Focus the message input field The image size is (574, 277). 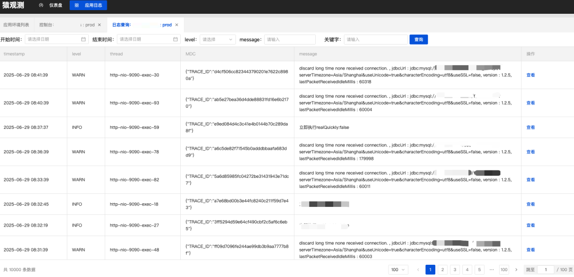tap(290, 39)
